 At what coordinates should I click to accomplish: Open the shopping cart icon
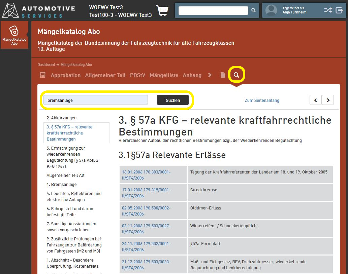(x=162, y=10)
